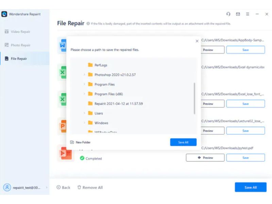Click the PerfLogs folder icon
Image resolution: width=272 pixels, height=204 pixels.
90,65
